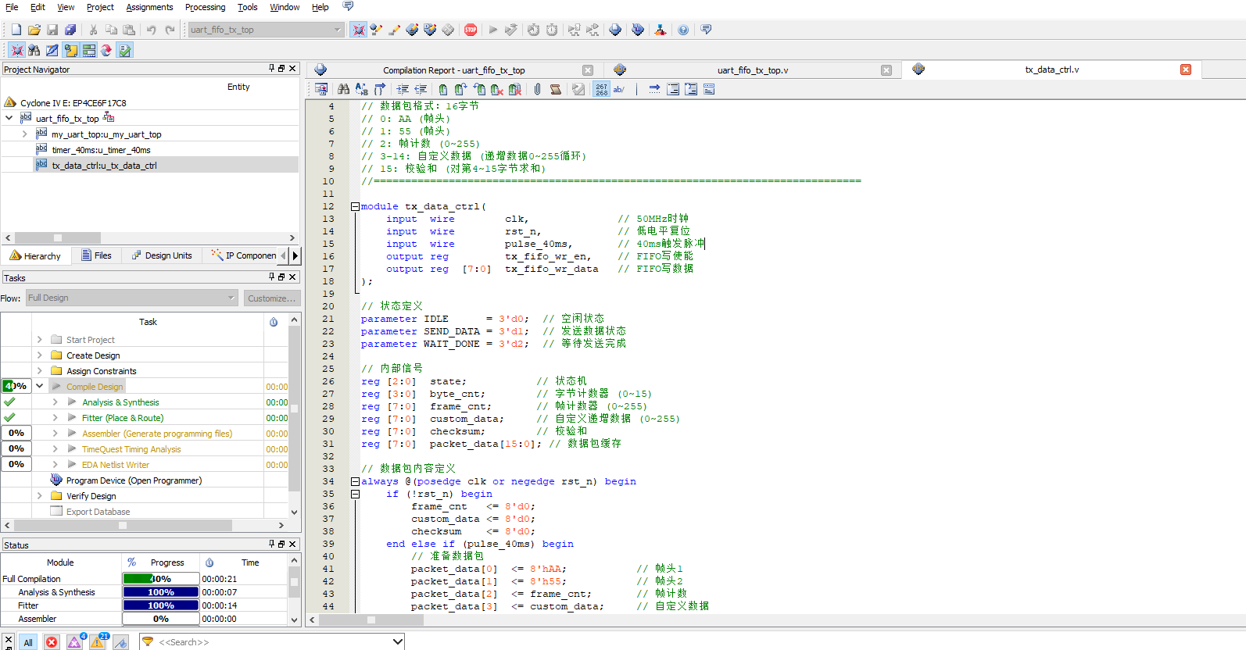Save the current file
This screenshot has height=650, width=1246.
pyautogui.click(x=52, y=30)
